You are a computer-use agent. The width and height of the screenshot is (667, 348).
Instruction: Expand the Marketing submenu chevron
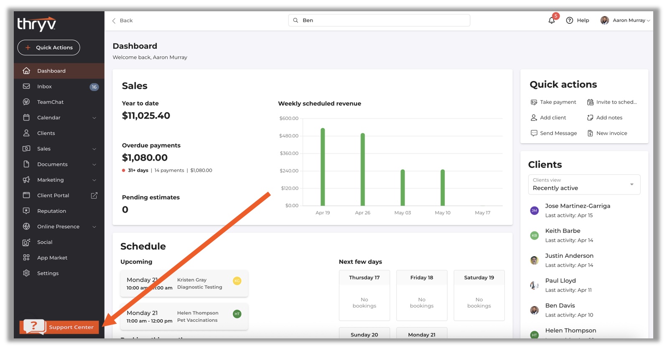94,180
